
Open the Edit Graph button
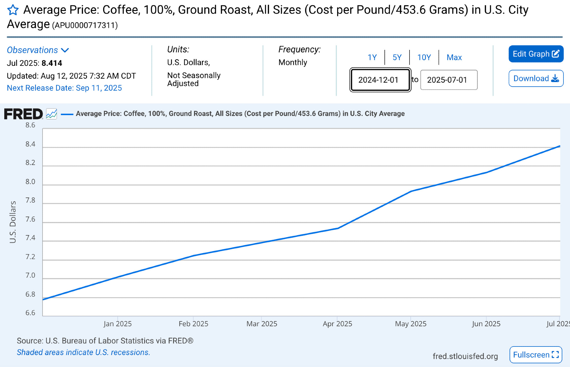point(536,54)
